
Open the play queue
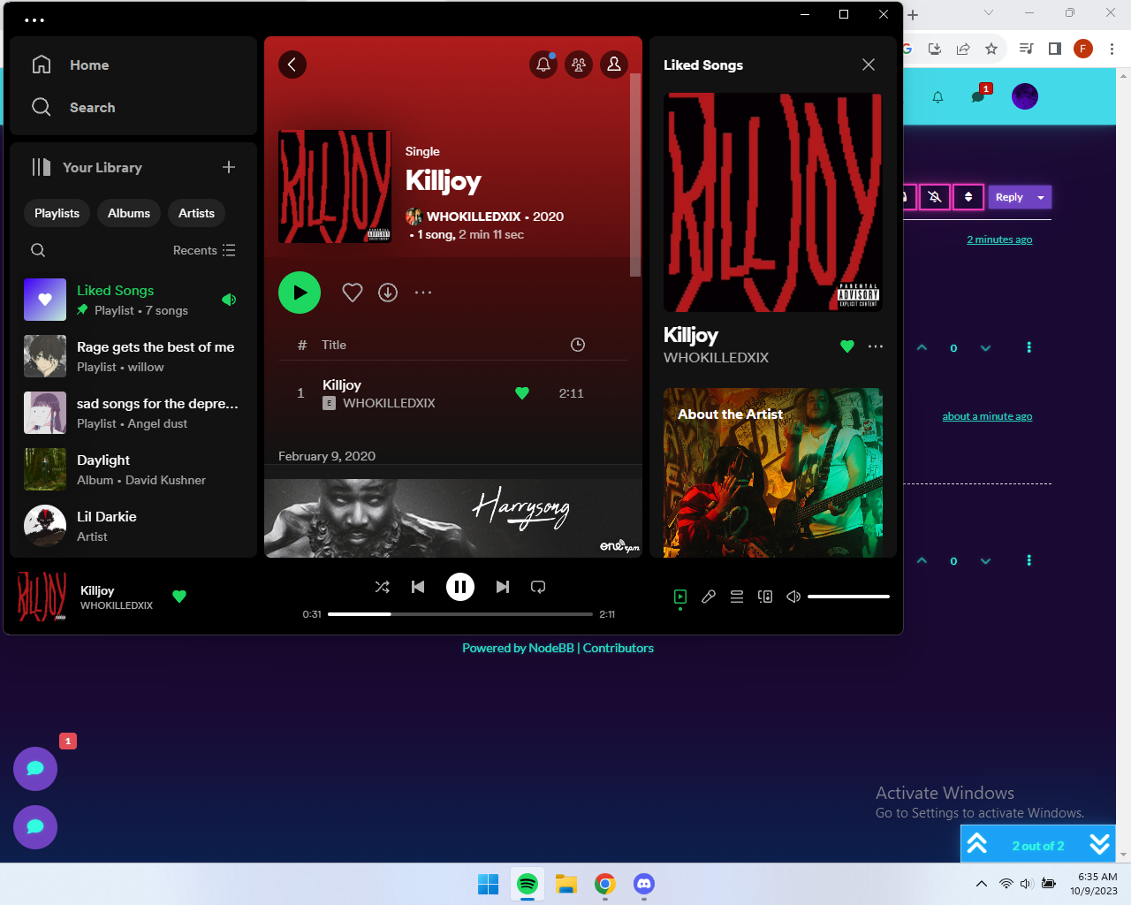pos(737,597)
